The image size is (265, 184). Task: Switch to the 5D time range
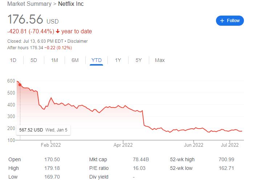(34, 60)
